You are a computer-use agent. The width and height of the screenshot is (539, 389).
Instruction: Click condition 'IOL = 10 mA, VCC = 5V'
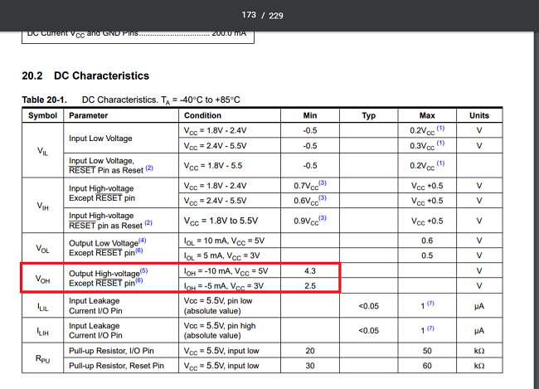[224, 241]
